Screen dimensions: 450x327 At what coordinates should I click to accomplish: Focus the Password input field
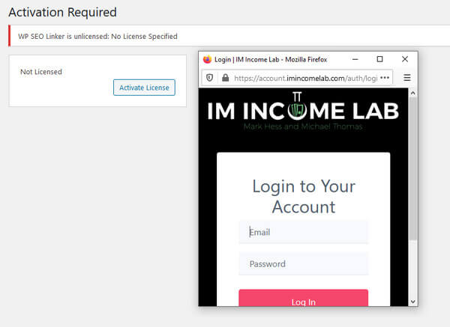click(x=303, y=263)
